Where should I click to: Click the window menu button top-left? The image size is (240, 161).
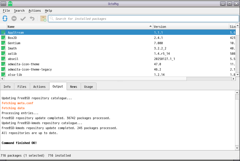coord(3,4)
